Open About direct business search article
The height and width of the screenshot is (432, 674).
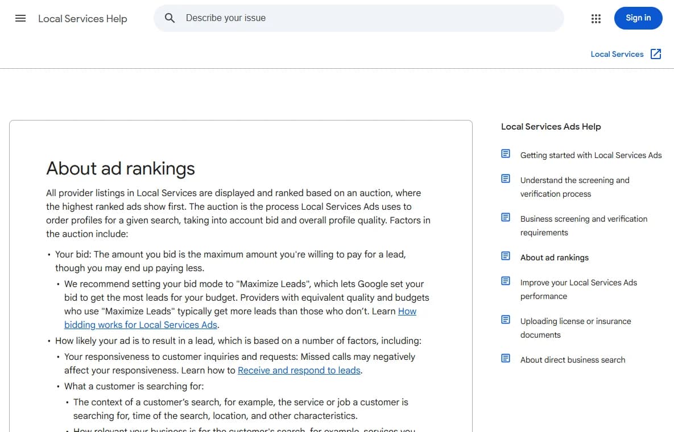(573, 360)
